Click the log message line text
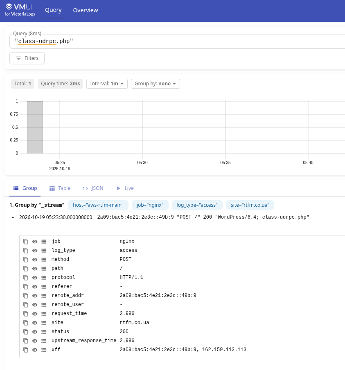This screenshot has height=370, width=345. pos(203,217)
